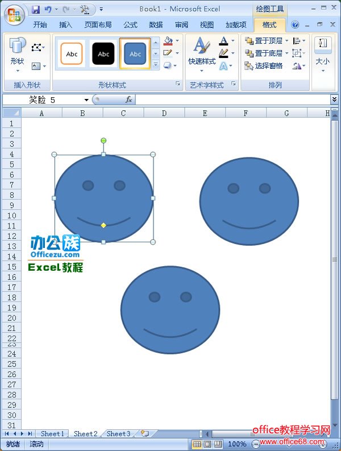Viewport: 341px width, 451px height.
Task: Open the Selection Pane (选择窗格)
Action: 263,66
